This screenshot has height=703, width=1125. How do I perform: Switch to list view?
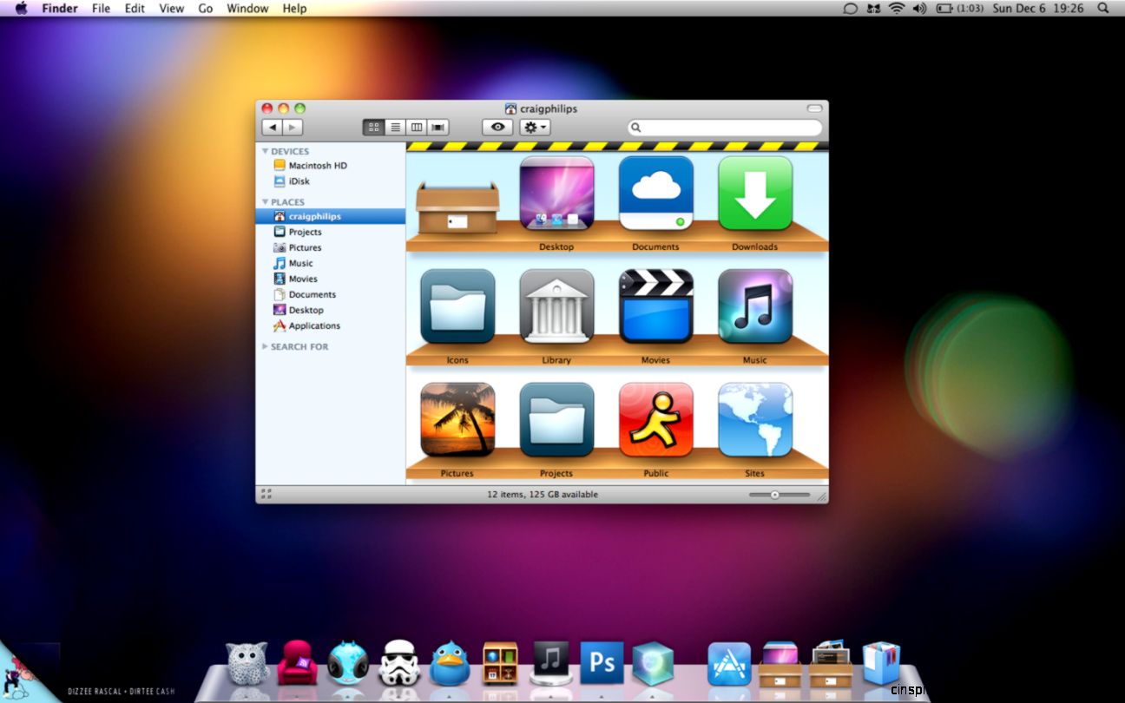coord(395,127)
